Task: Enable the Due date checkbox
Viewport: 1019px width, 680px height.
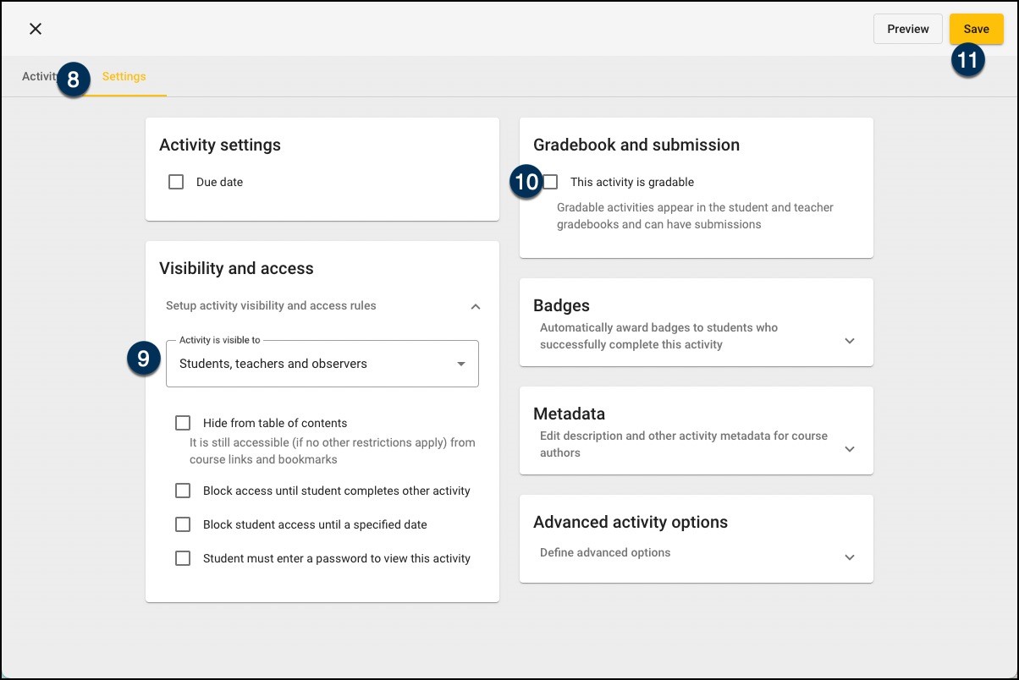Action: (x=176, y=182)
